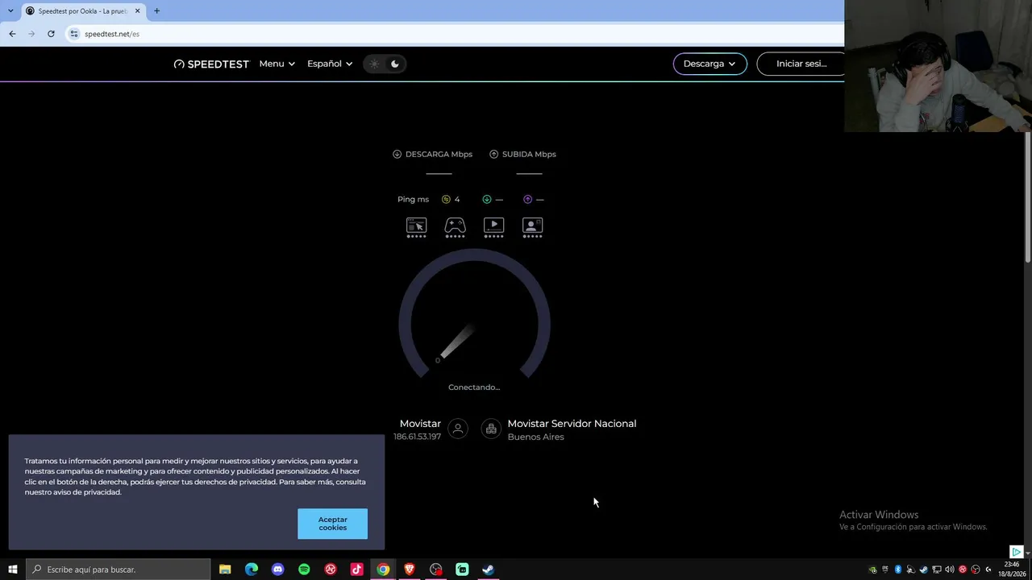Open NVIDIA icon in the system tray
The image size is (1032, 580).
pos(872,570)
